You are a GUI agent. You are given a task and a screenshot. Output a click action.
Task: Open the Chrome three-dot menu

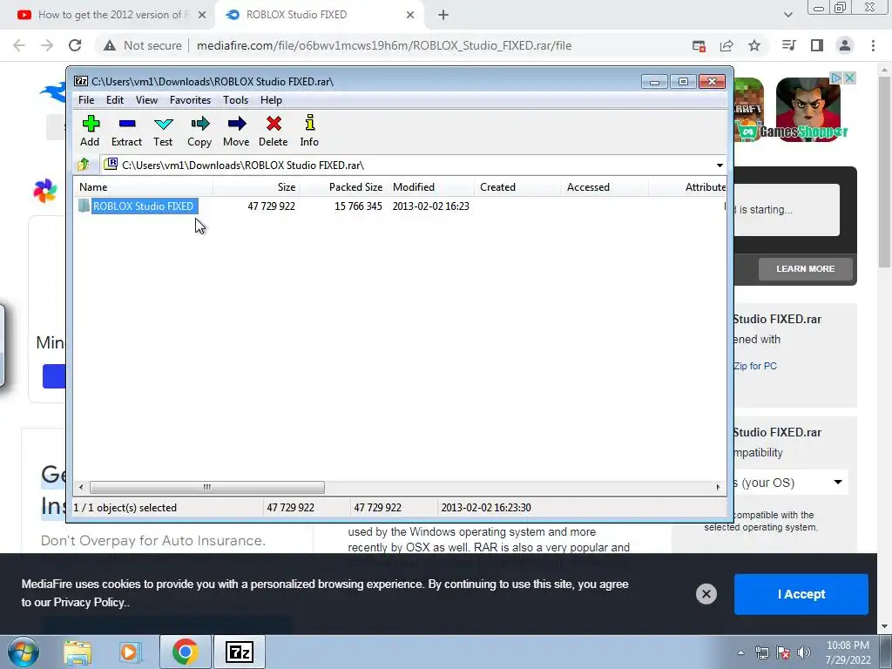(873, 45)
